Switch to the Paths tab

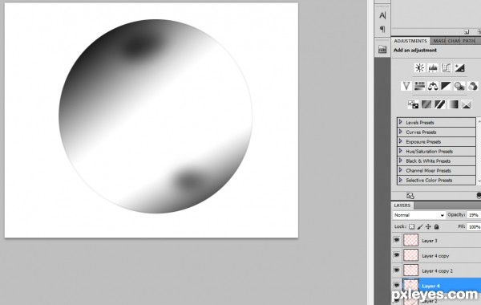pyautogui.click(x=468, y=41)
